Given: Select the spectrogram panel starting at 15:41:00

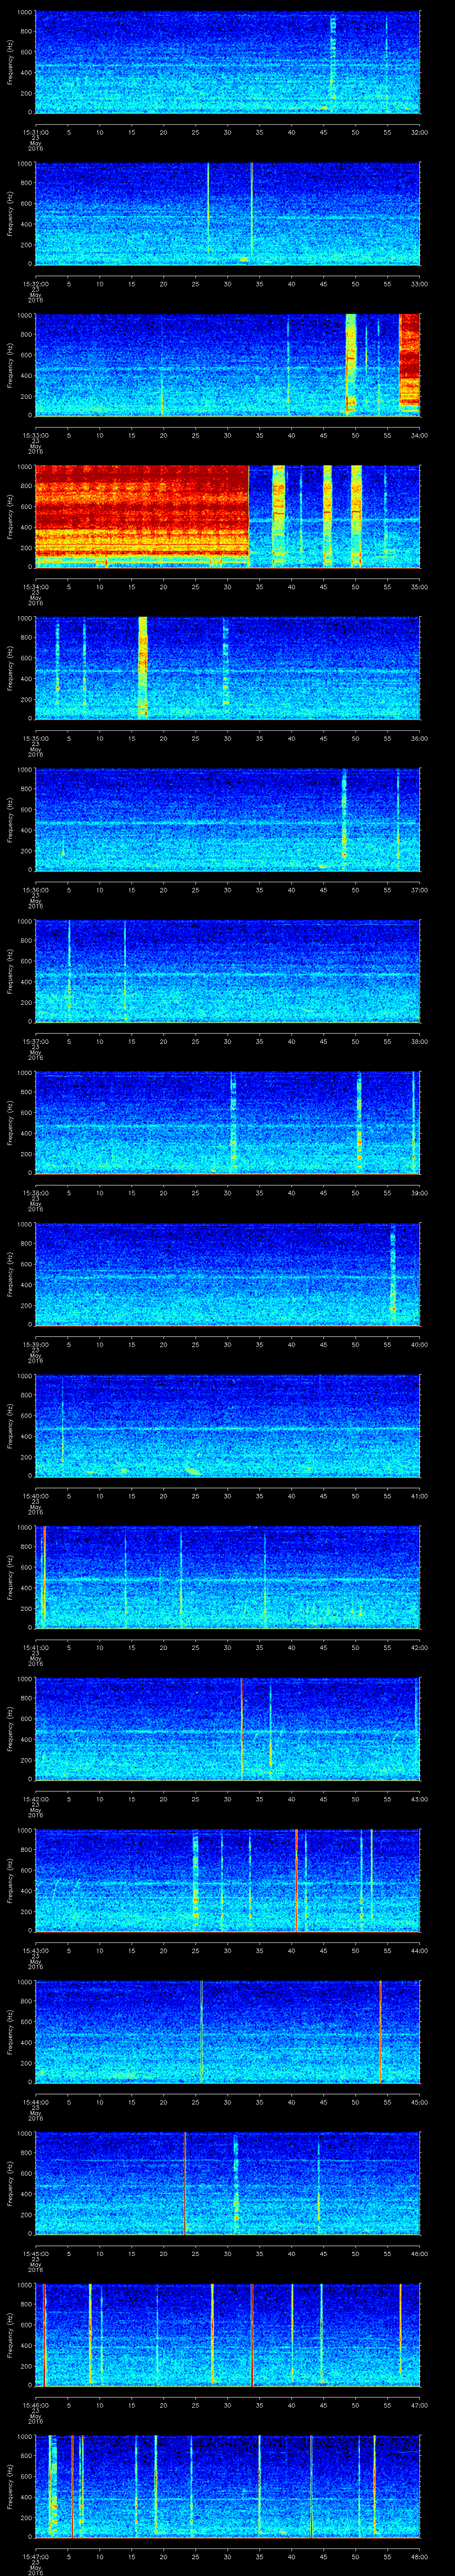Looking at the screenshot, I should 227,1577.
